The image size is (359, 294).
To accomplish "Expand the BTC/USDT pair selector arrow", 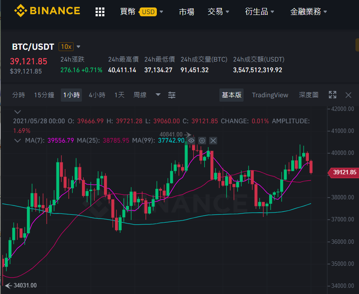I will [78, 47].
